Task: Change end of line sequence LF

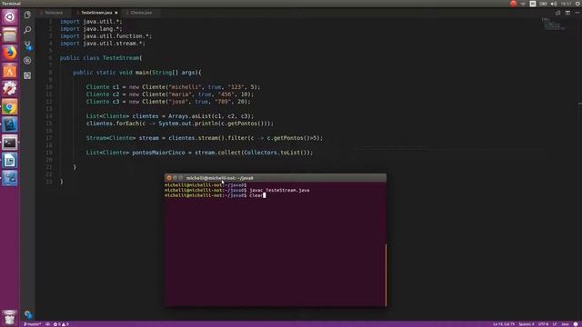Action: click(x=555, y=324)
